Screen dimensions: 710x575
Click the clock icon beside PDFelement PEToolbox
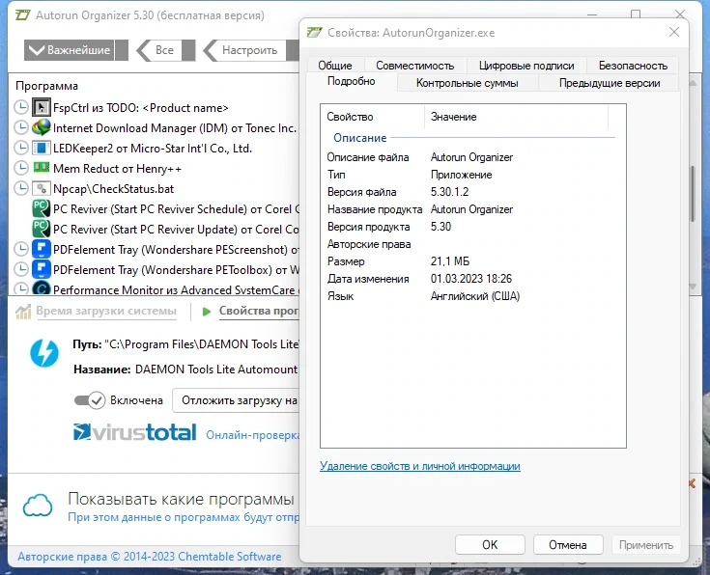click(21, 269)
